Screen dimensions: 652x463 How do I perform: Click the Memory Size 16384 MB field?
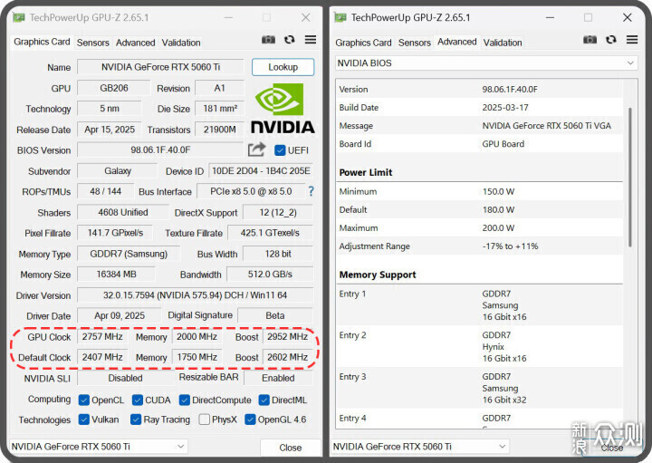[117, 275]
